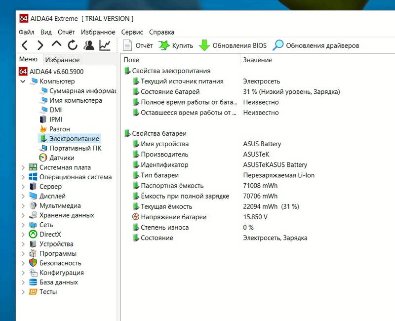This screenshot has height=321, width=395.
Task: Click the Программы icon
Action: pyautogui.click(x=33, y=253)
